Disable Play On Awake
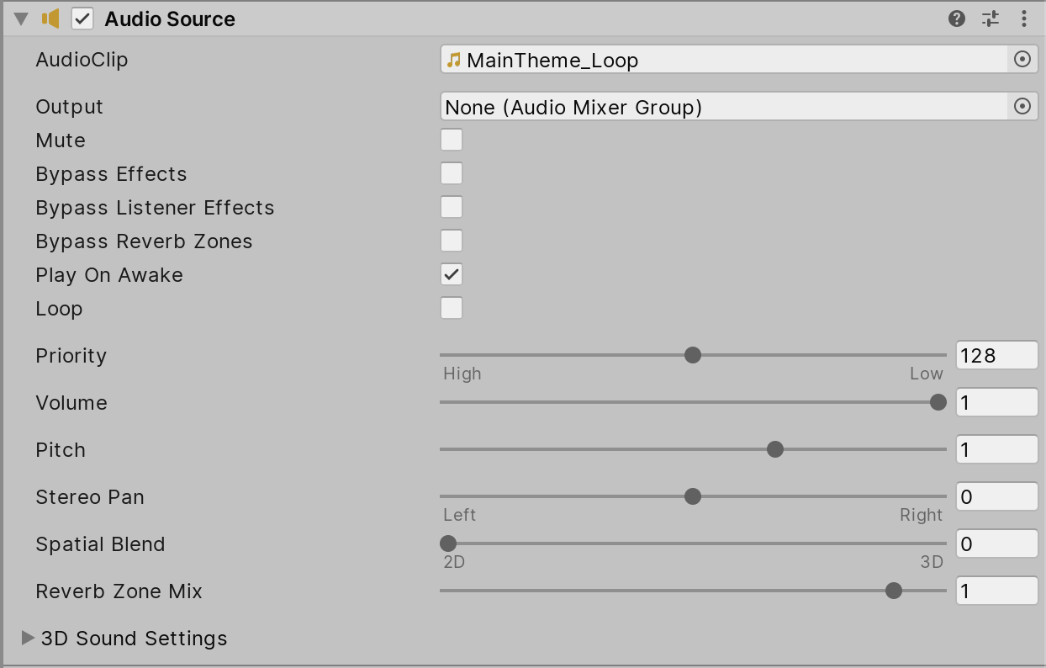The width and height of the screenshot is (1046, 668). (x=452, y=274)
